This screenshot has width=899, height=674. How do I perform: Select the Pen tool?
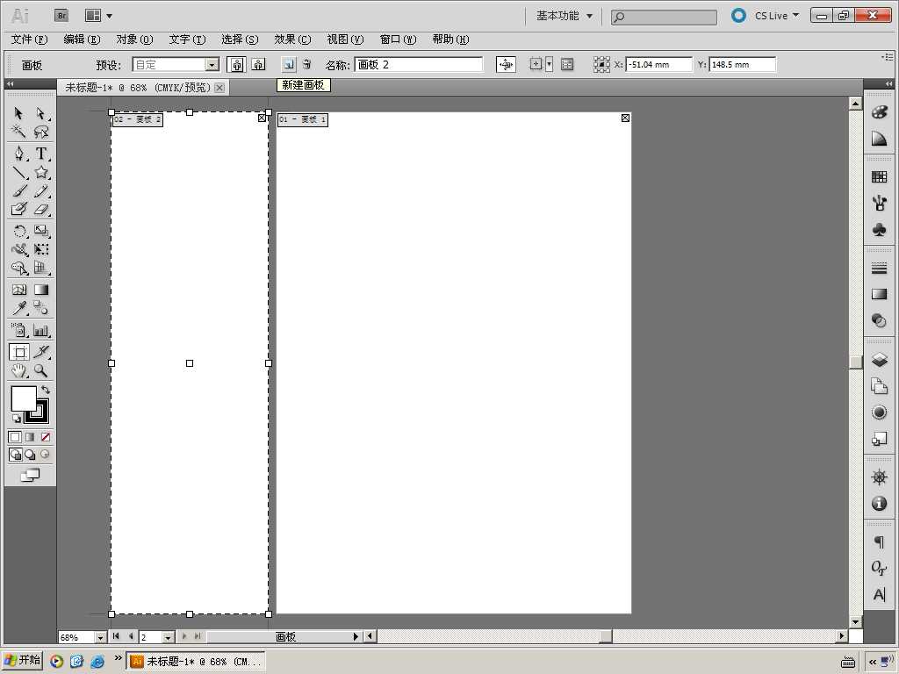pos(19,154)
